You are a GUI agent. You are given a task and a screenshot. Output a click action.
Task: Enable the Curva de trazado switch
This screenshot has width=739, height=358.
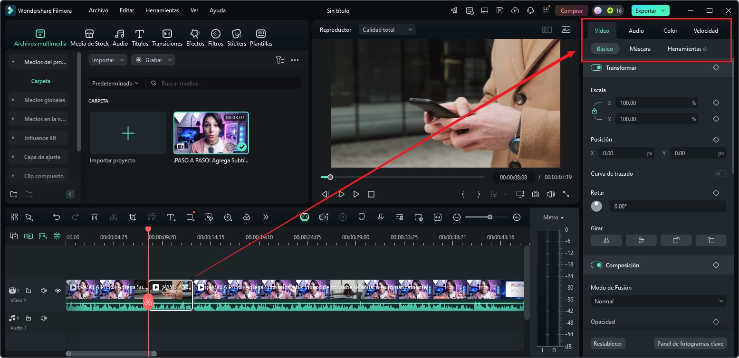[x=721, y=174]
